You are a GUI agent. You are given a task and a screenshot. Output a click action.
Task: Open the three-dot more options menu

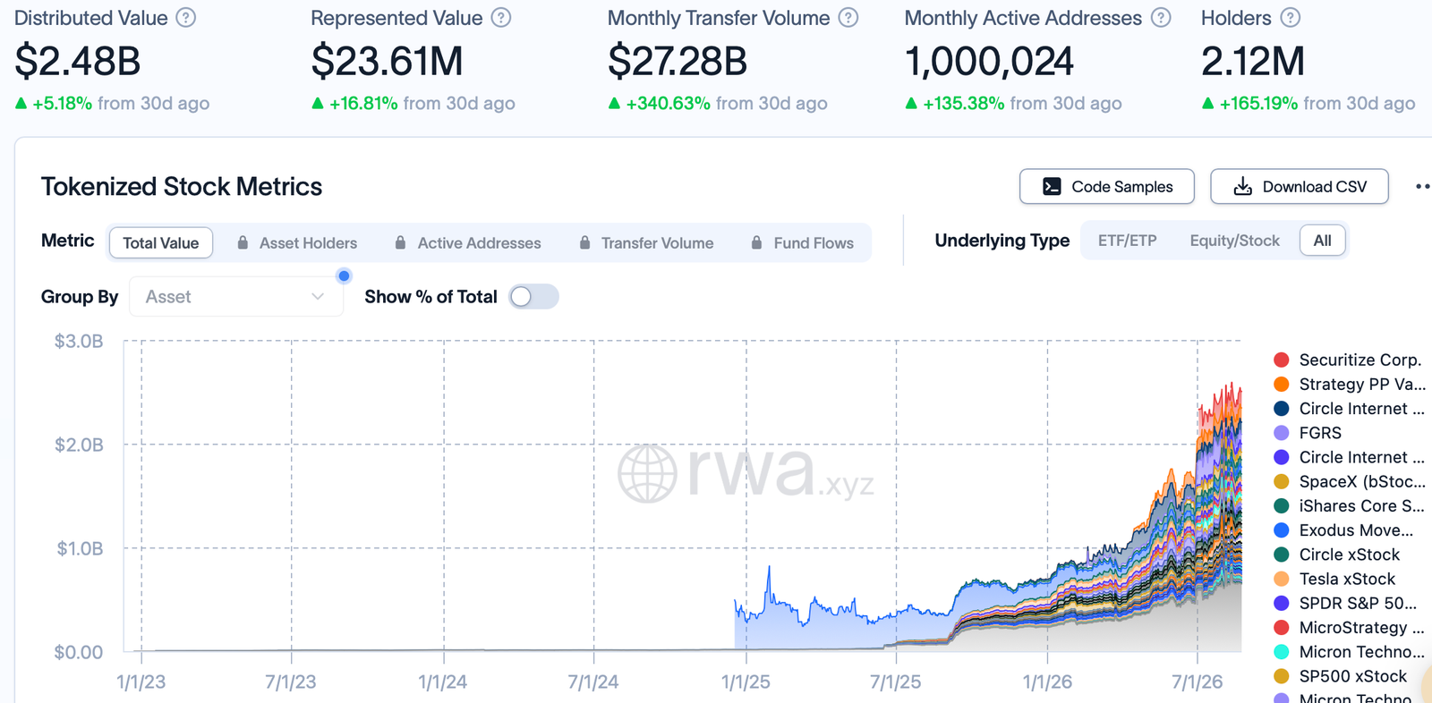[1422, 187]
